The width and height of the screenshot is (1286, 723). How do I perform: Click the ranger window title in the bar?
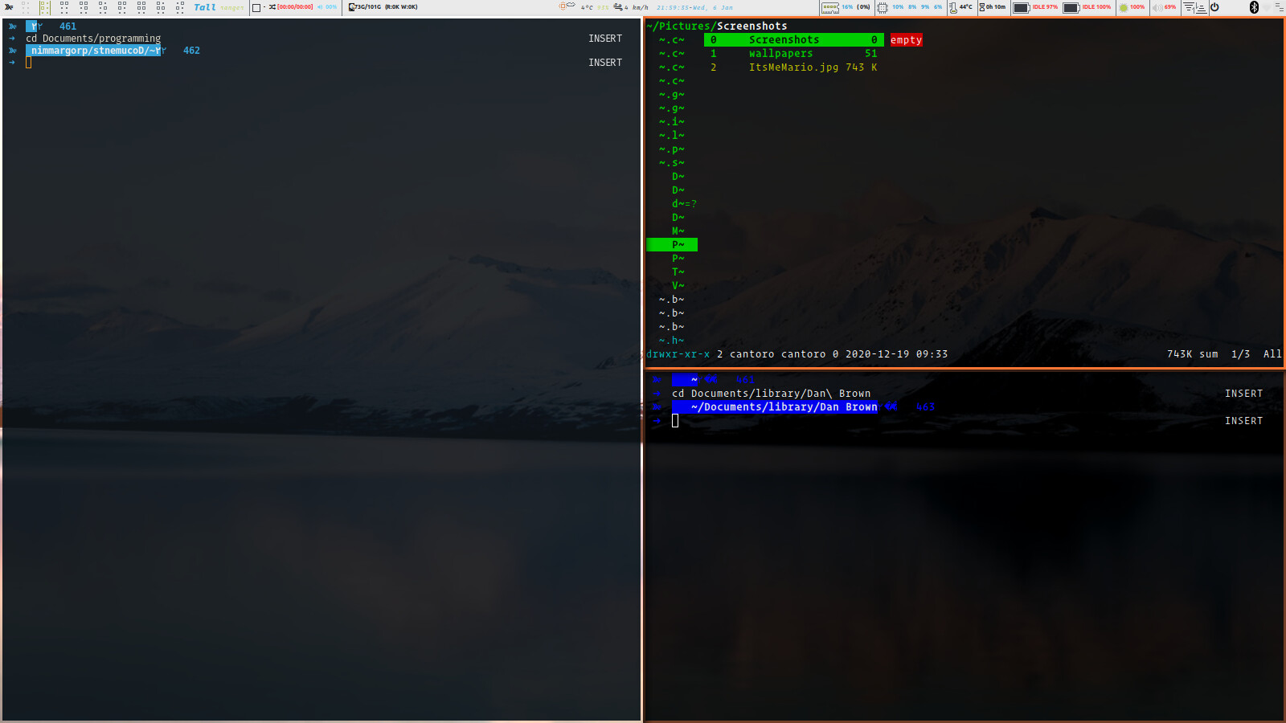click(x=232, y=8)
